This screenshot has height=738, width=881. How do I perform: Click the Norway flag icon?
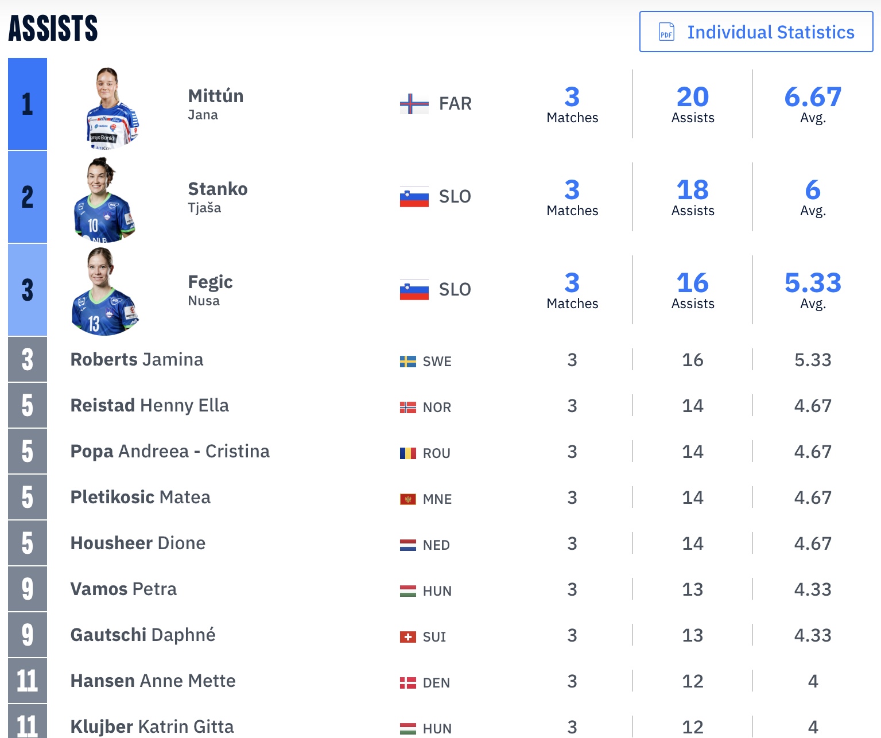tap(408, 407)
